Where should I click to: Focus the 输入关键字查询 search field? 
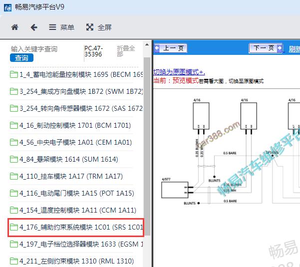tap(34, 49)
